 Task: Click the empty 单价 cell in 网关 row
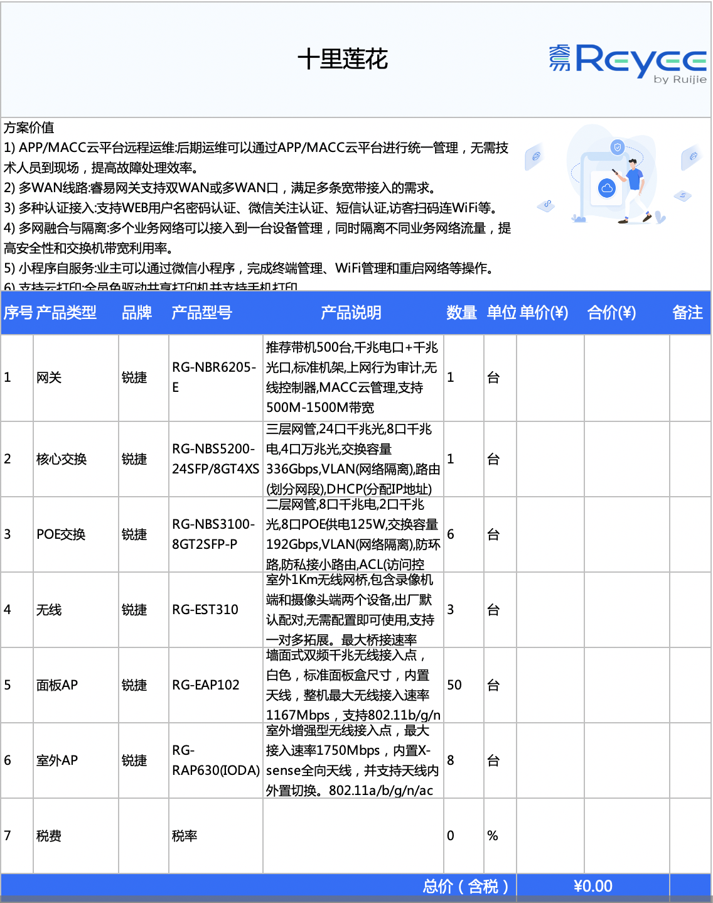click(550, 377)
